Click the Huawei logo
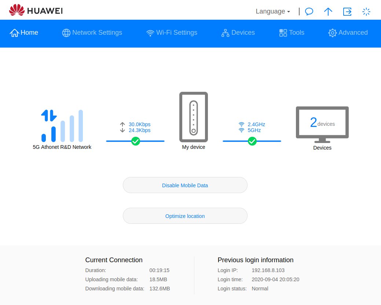The width and height of the screenshot is (381, 305). 36,10
